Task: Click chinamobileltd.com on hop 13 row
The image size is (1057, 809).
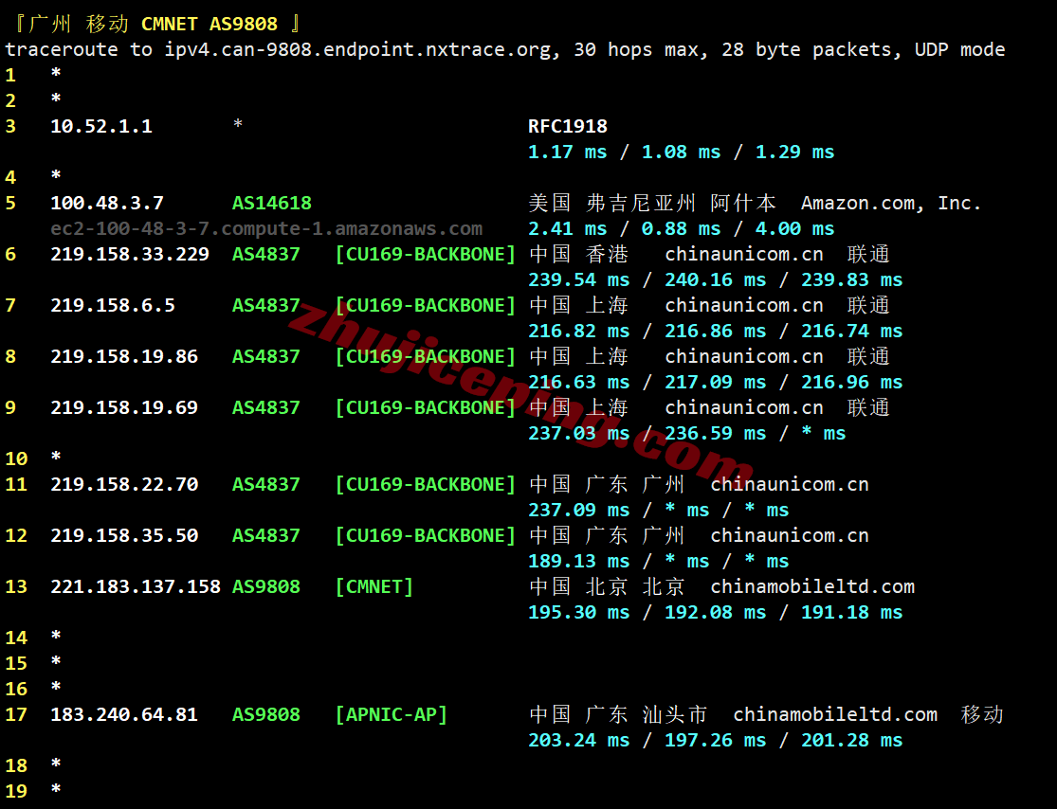Action: pyautogui.click(x=812, y=587)
